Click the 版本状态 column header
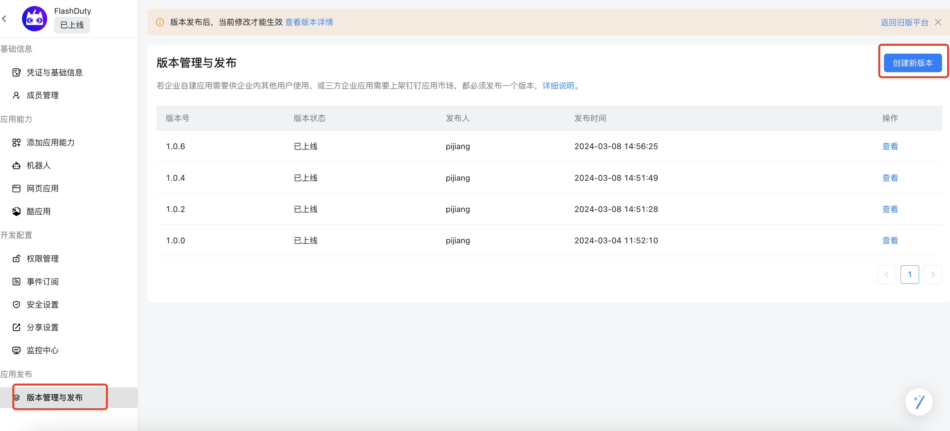Image resolution: width=950 pixels, height=431 pixels. tap(309, 118)
